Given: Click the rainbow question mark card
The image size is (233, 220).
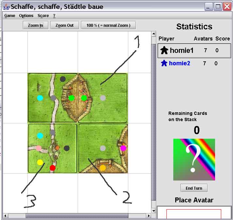Looking at the screenshot, I should point(194,160).
